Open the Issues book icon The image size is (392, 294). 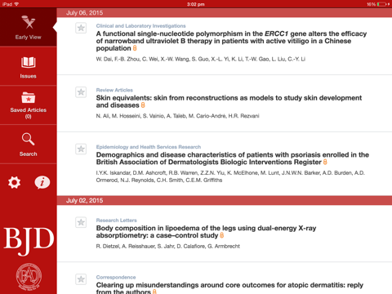pyautogui.click(x=29, y=67)
